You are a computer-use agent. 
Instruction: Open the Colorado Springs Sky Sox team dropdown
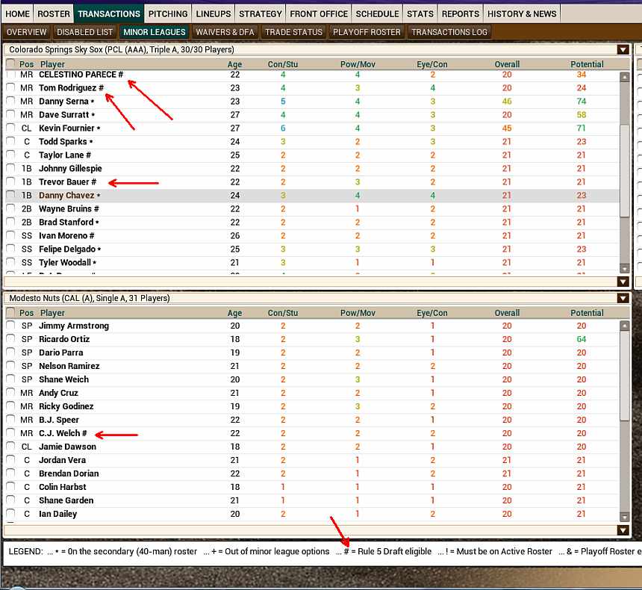pyautogui.click(x=623, y=49)
